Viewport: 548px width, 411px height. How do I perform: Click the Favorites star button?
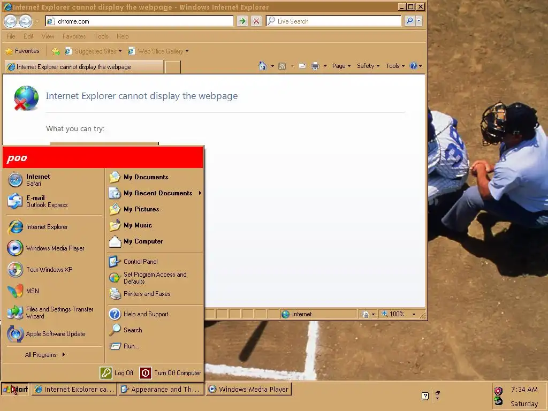click(x=22, y=51)
